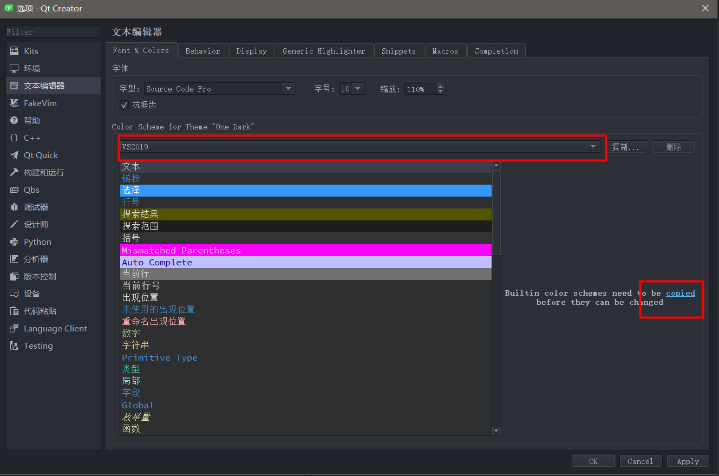Open the Python settings icon
Image resolution: width=719 pixels, height=476 pixels.
click(x=14, y=242)
